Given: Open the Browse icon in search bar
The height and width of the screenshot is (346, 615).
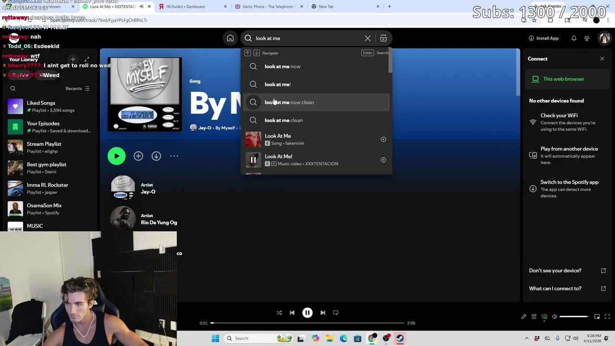Looking at the screenshot, I should [383, 38].
